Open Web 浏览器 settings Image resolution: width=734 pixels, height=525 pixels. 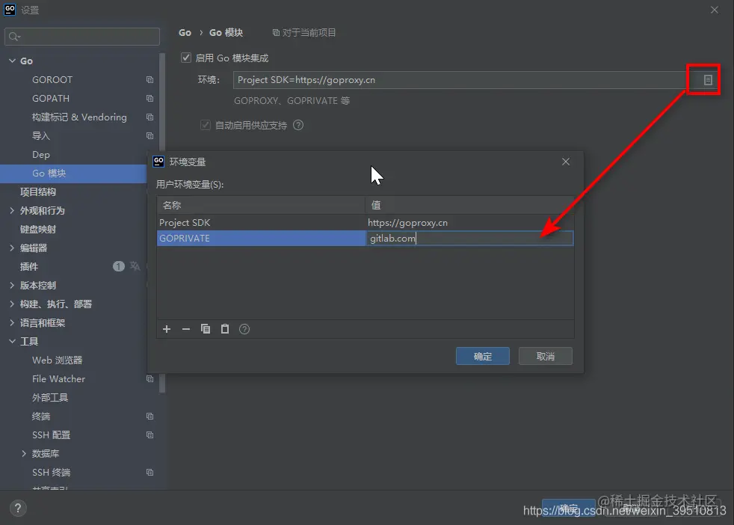click(x=57, y=360)
